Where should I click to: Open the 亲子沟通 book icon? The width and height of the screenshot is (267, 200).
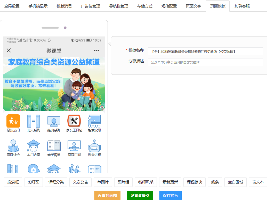click(54, 146)
